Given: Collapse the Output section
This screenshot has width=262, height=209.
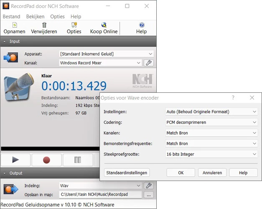Looking at the screenshot, I should [x=5, y=173].
